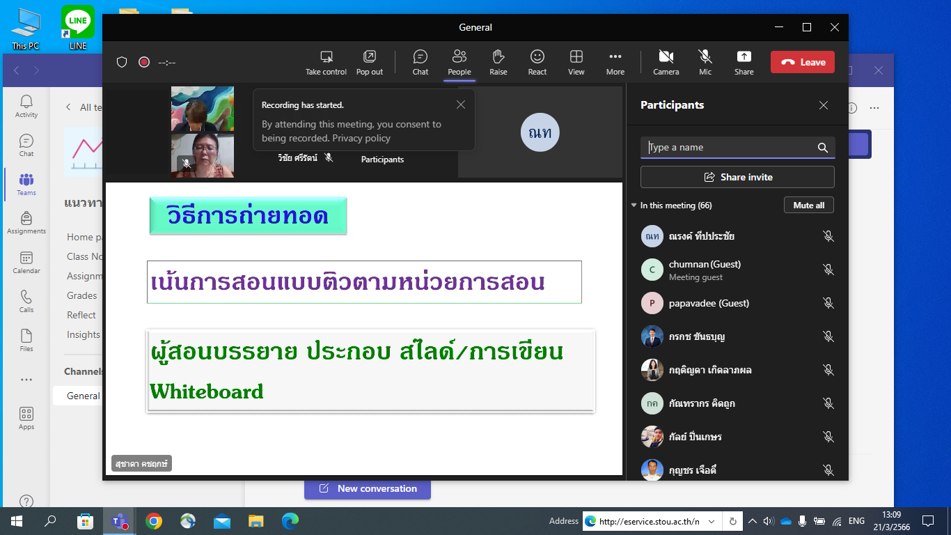Screen dimensions: 951x535
Task: Start a New conversation
Action: click(368, 488)
